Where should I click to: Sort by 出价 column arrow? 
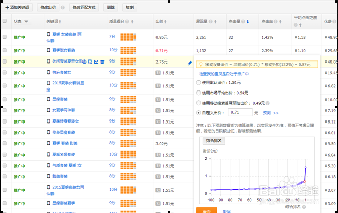(165, 22)
